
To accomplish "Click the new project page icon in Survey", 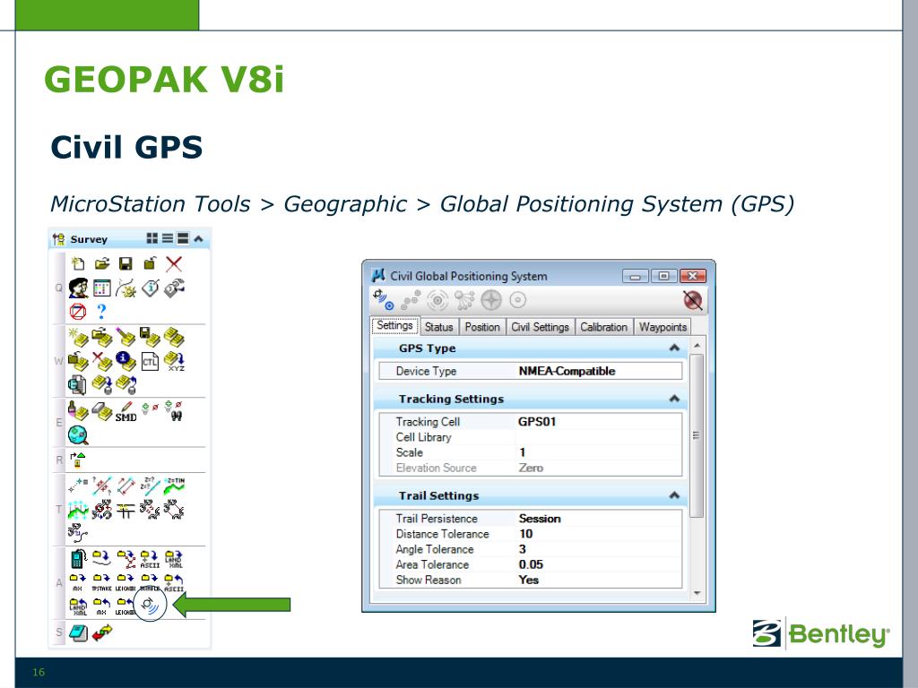I will (x=78, y=264).
